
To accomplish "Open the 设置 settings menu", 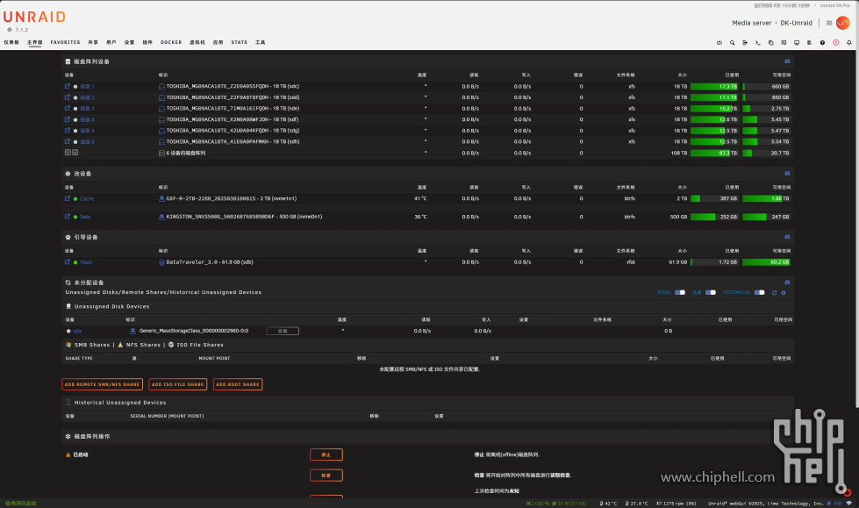I will [x=129, y=42].
